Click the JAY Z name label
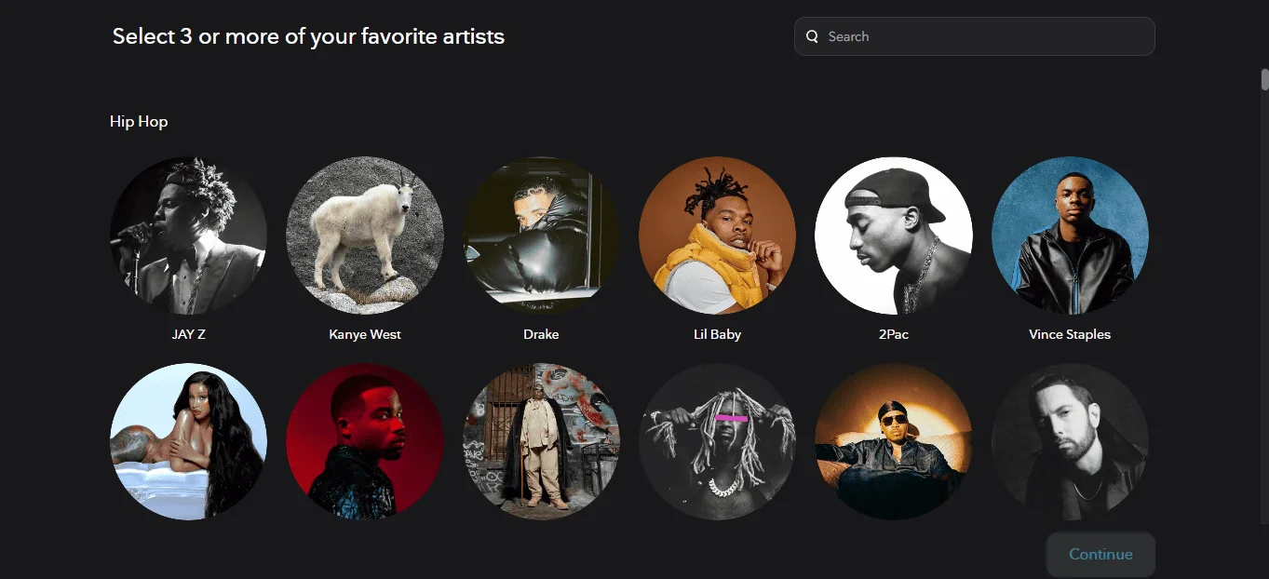 click(188, 334)
